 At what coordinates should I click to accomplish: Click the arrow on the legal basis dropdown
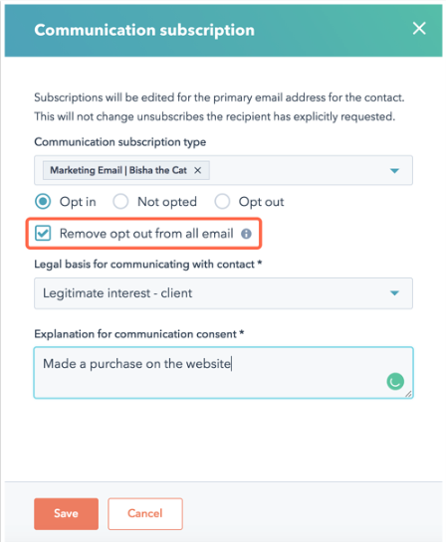click(394, 293)
